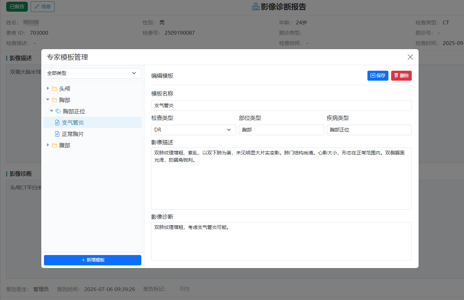
Task: Select the 正常胸片 template row
Action: coord(92,134)
